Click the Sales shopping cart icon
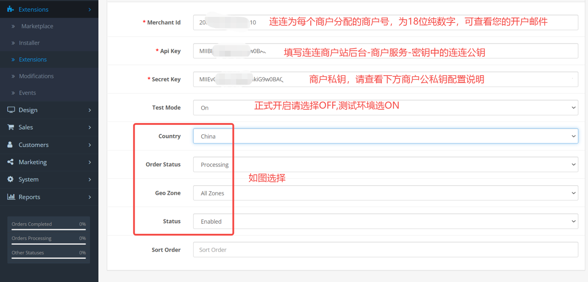The height and width of the screenshot is (282, 588). click(x=11, y=127)
